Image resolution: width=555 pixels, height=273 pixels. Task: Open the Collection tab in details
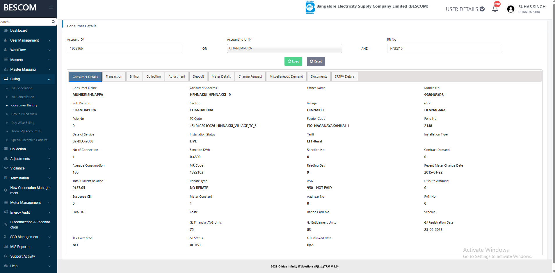click(154, 76)
